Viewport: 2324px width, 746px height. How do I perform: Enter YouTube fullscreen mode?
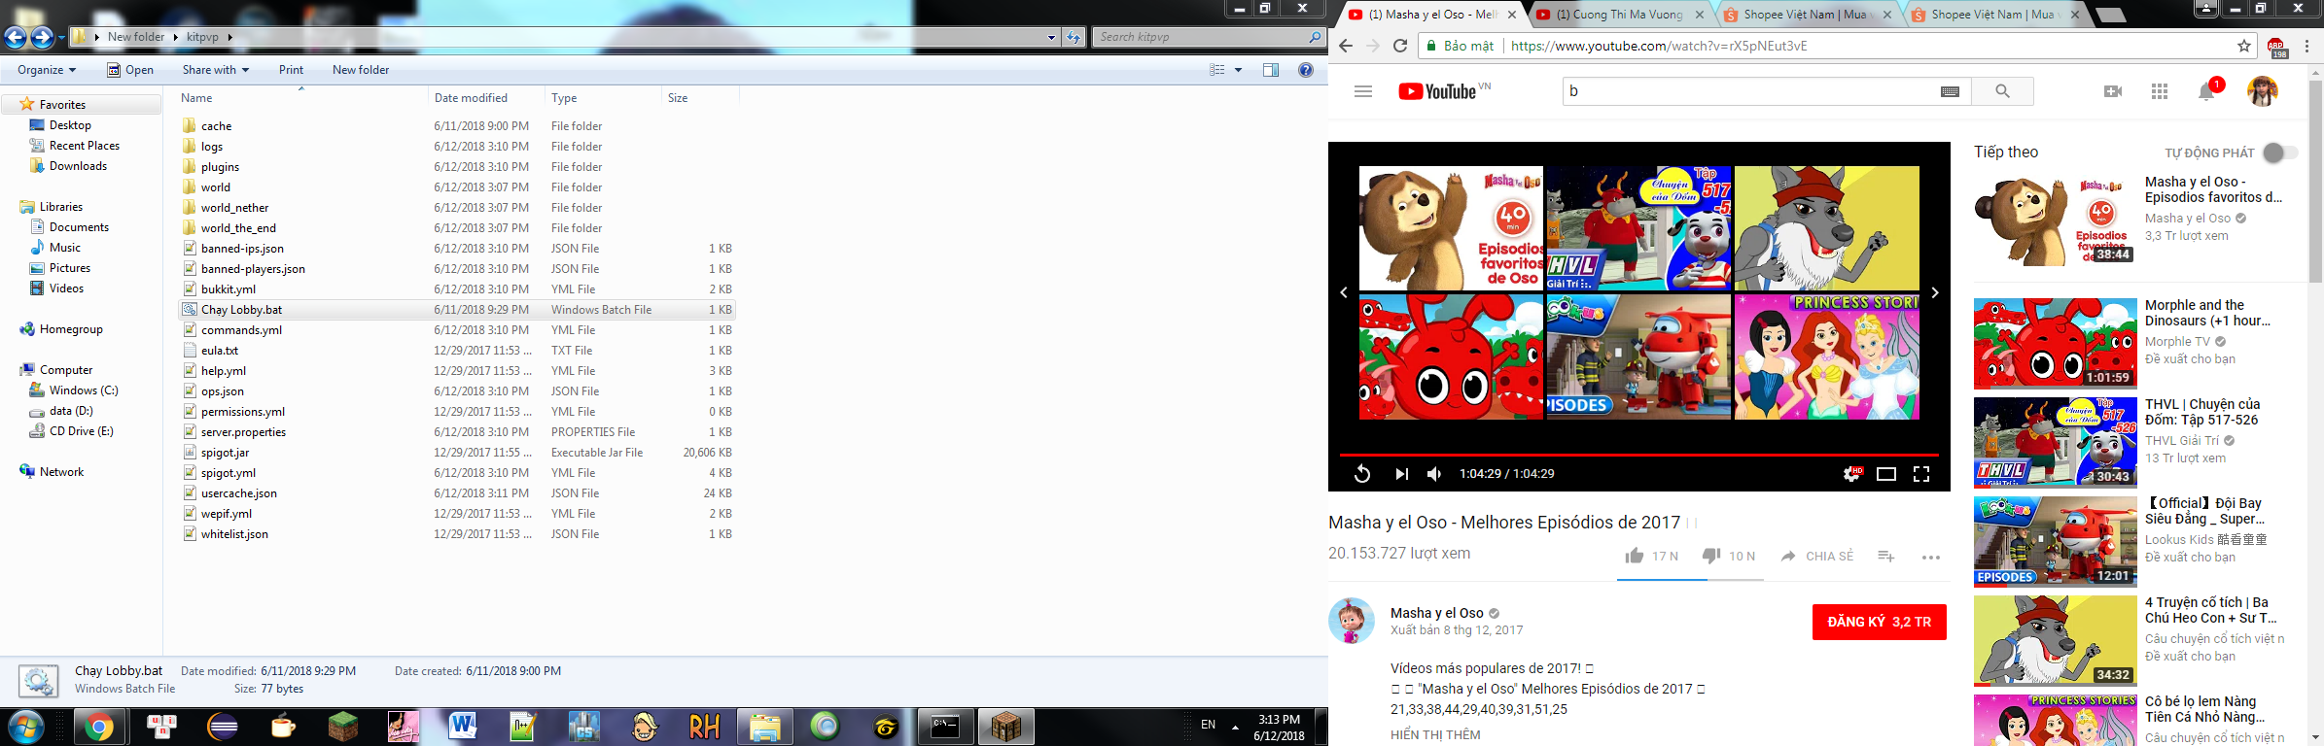(1921, 474)
